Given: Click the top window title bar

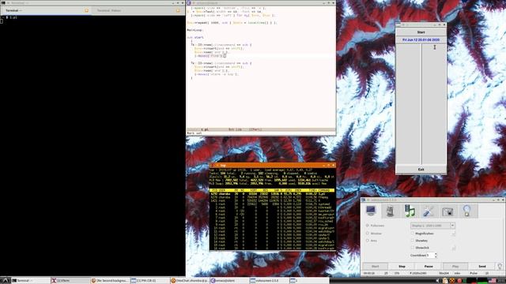Looking at the screenshot, I should click(x=273, y=165).
